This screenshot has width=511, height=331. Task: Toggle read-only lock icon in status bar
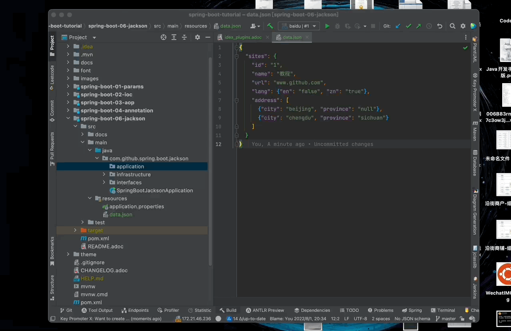pyautogui.click(x=462, y=319)
